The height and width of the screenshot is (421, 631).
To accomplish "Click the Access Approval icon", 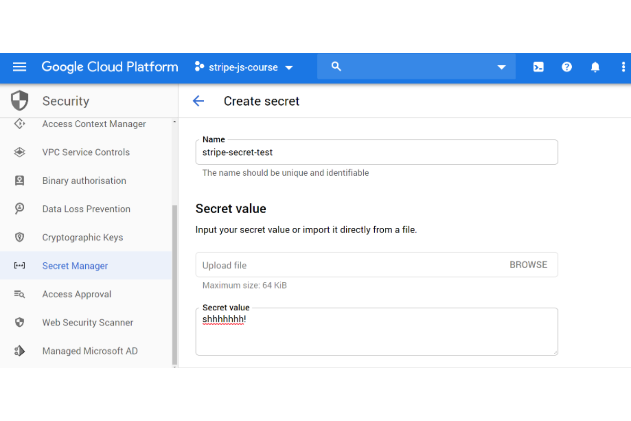I will [20, 294].
